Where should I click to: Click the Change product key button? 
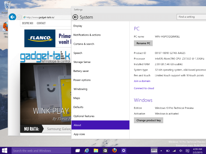[x=149, y=120]
